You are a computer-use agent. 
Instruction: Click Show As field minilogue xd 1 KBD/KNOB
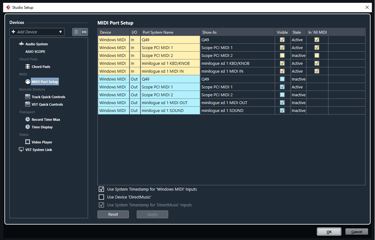pos(238,64)
